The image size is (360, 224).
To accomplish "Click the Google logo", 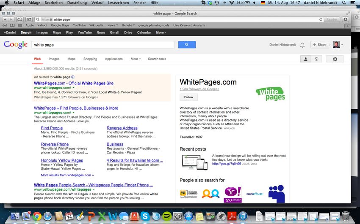I will click(16, 45).
